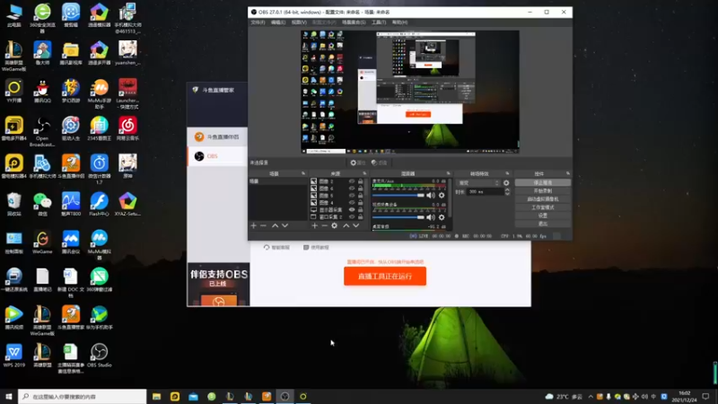Toggle visibility eye of source 图像 6

(352, 189)
